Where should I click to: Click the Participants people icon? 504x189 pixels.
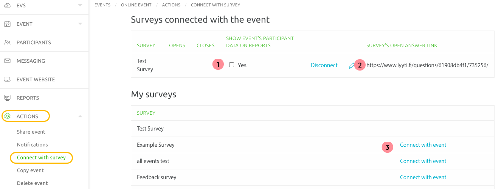coord(7,42)
